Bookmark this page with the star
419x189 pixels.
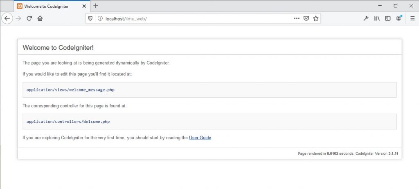315,18
